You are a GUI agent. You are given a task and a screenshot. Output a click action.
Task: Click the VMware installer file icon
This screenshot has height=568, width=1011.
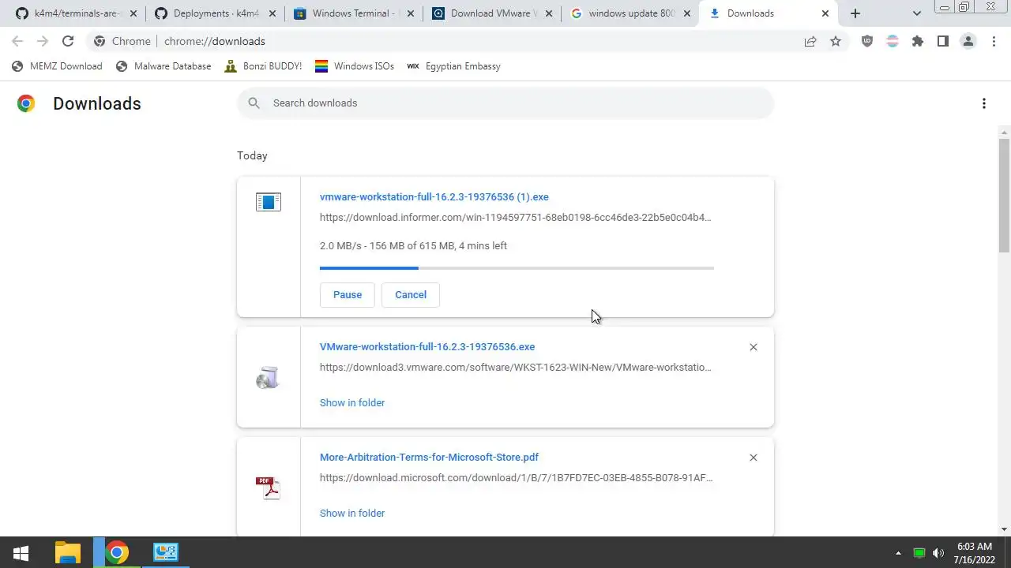(269, 378)
